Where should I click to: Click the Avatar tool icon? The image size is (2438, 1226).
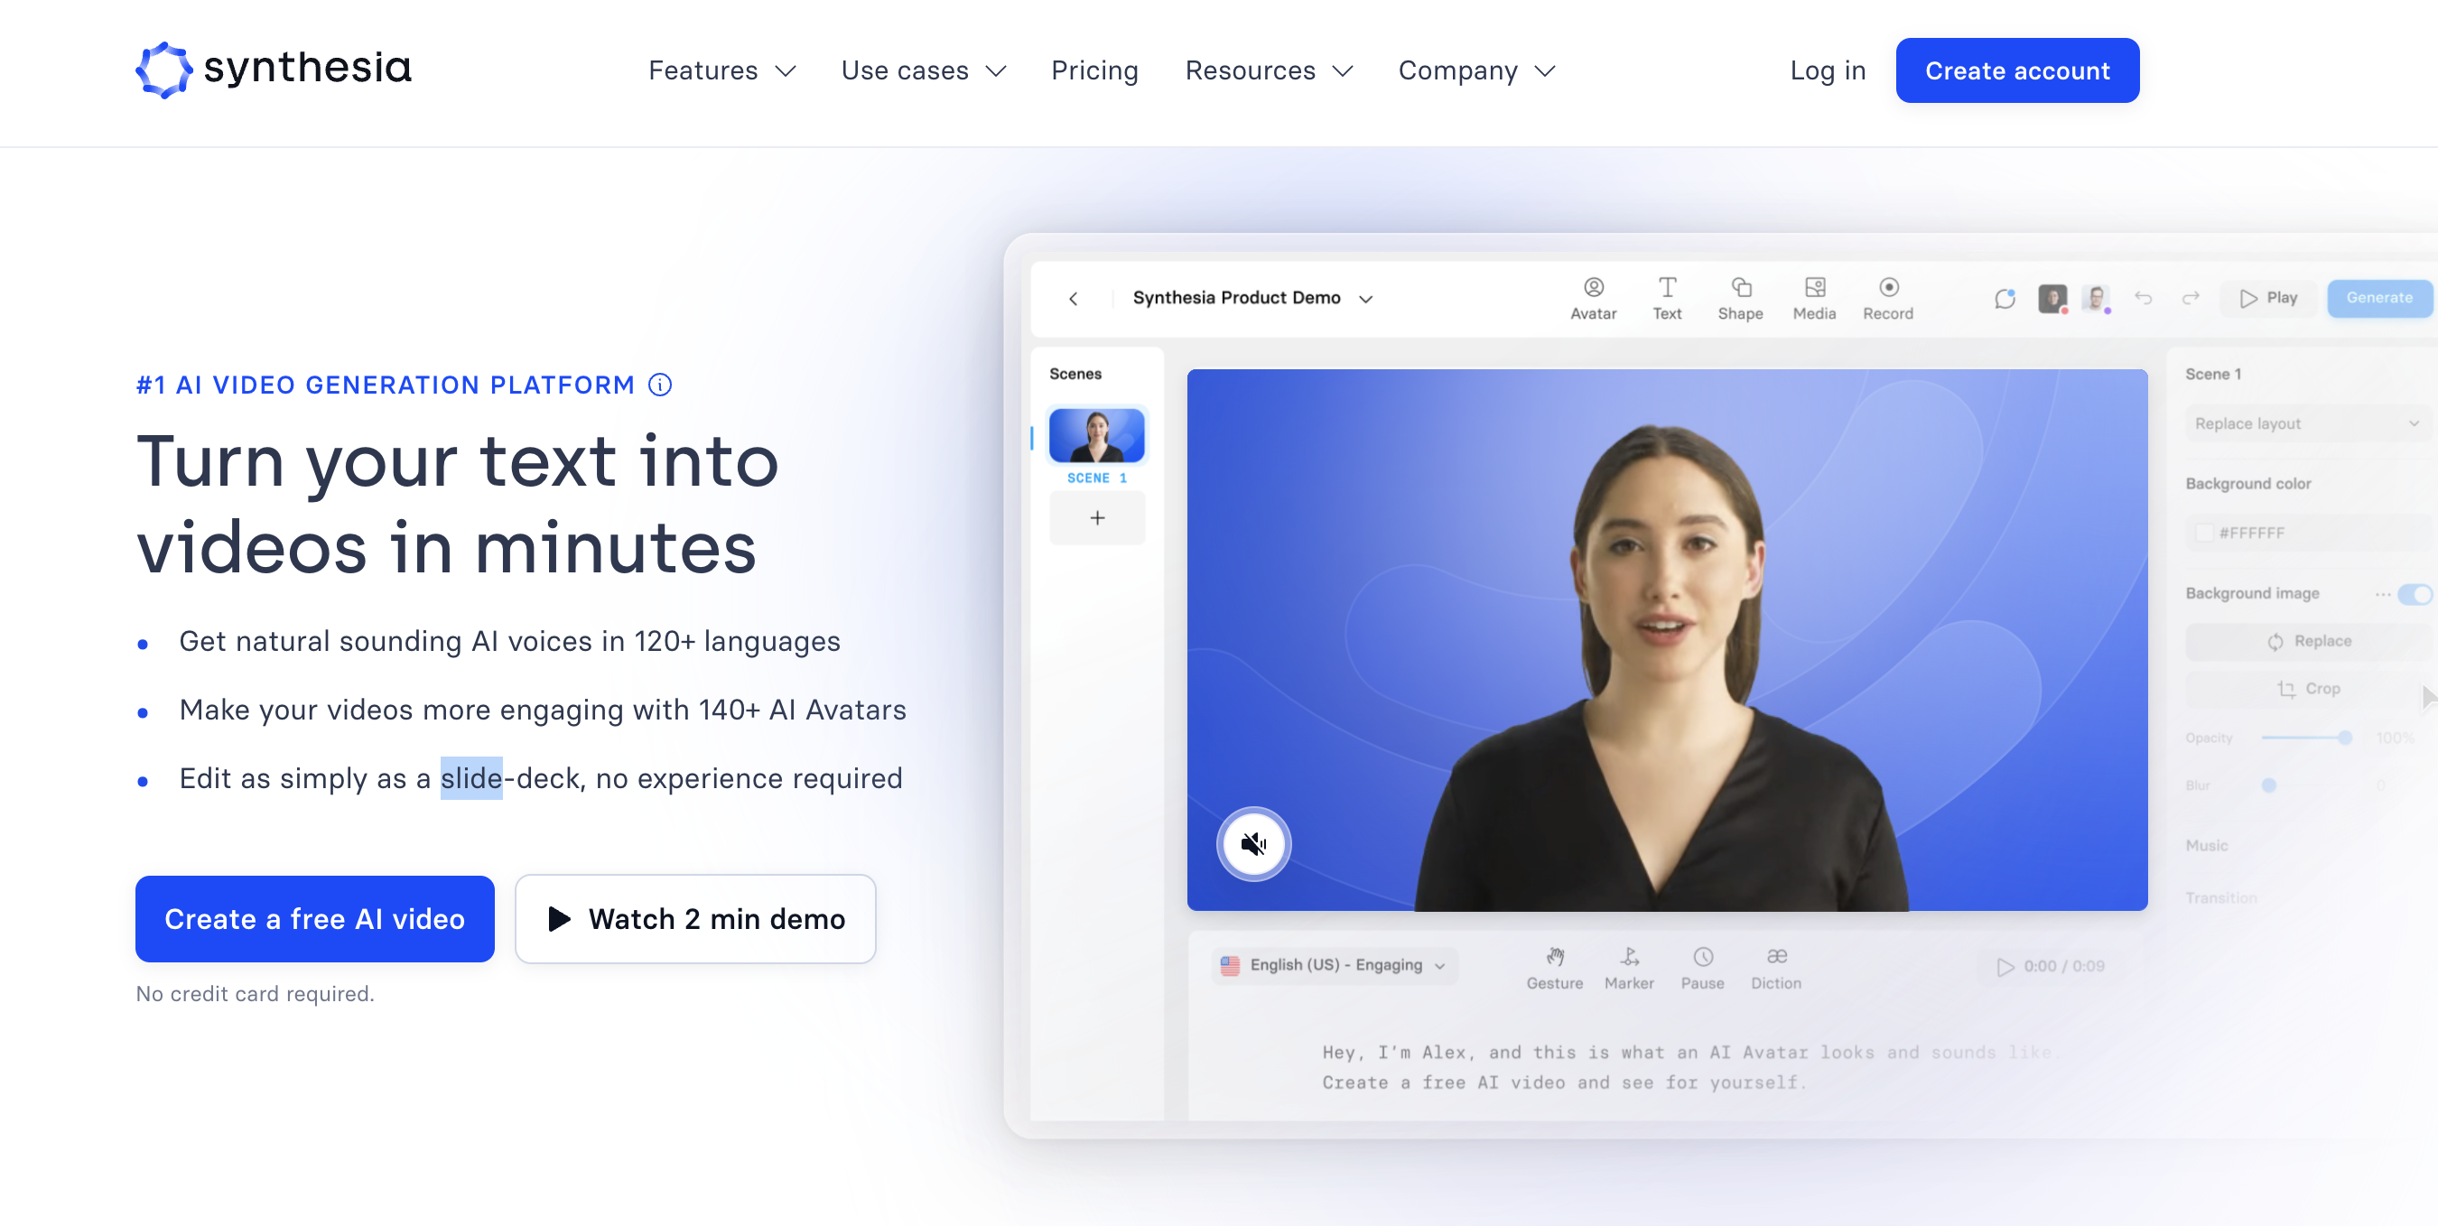pyautogui.click(x=1593, y=288)
